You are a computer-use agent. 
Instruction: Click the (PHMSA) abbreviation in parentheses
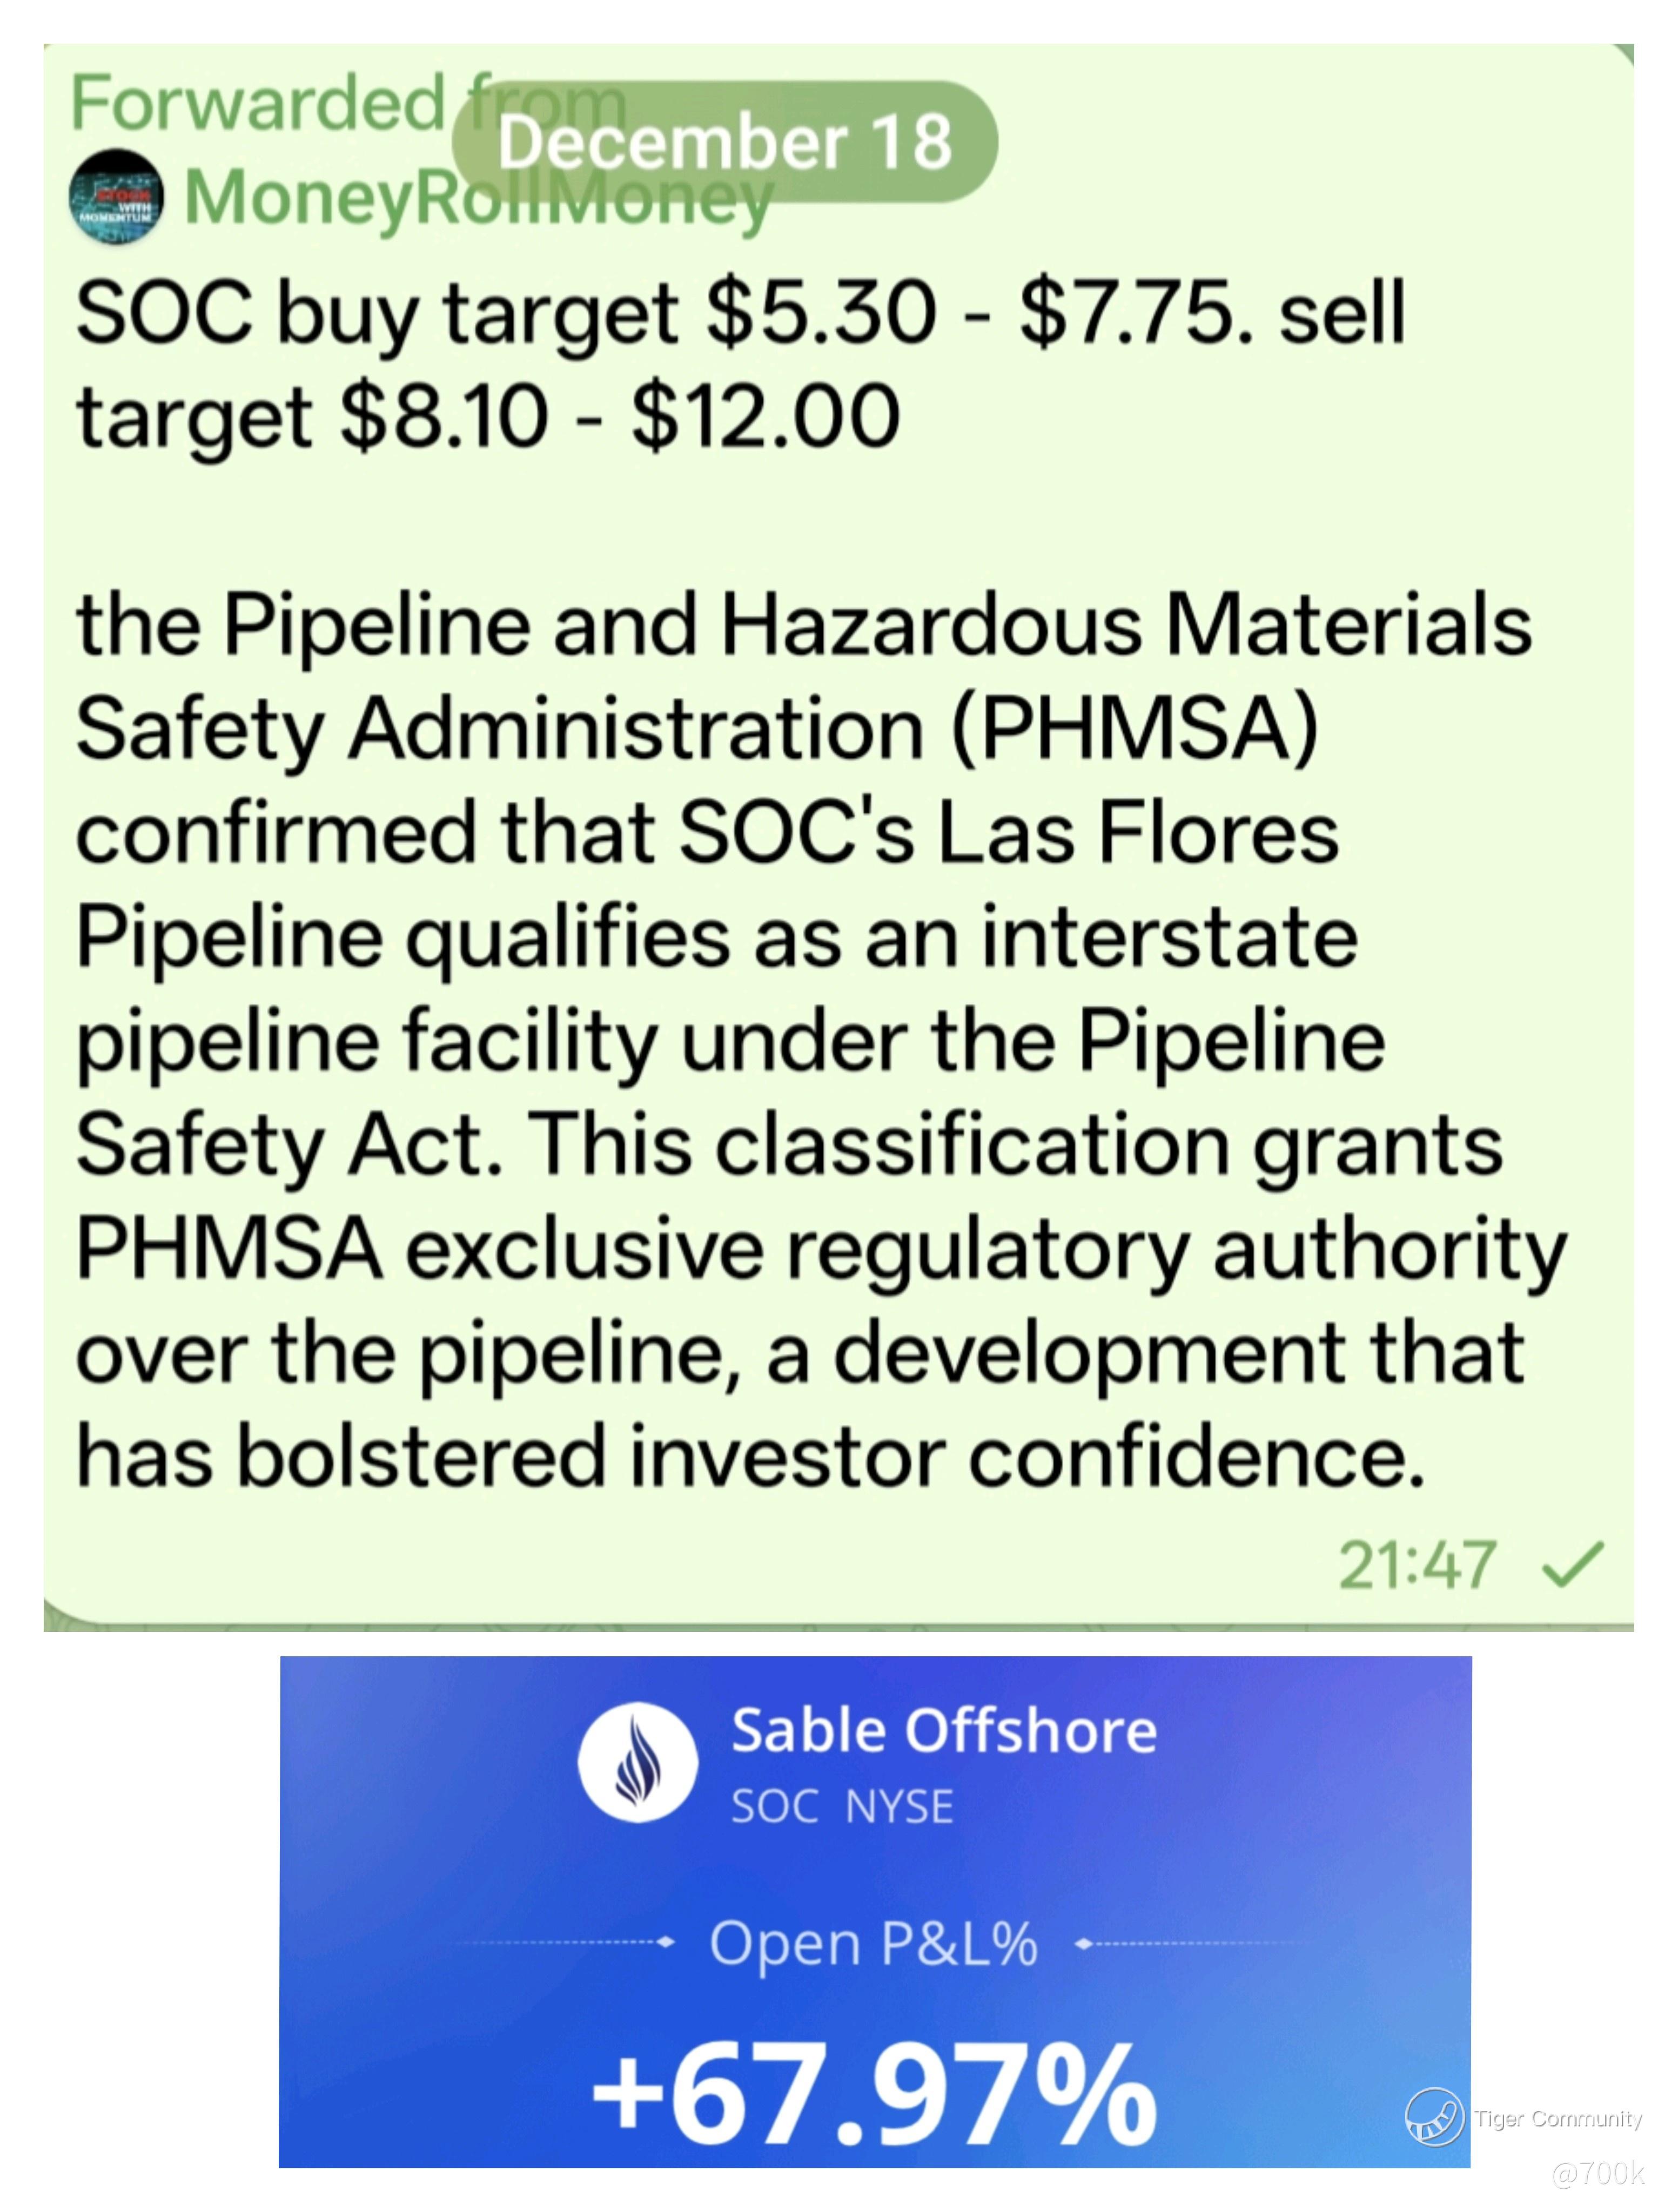point(1135,729)
